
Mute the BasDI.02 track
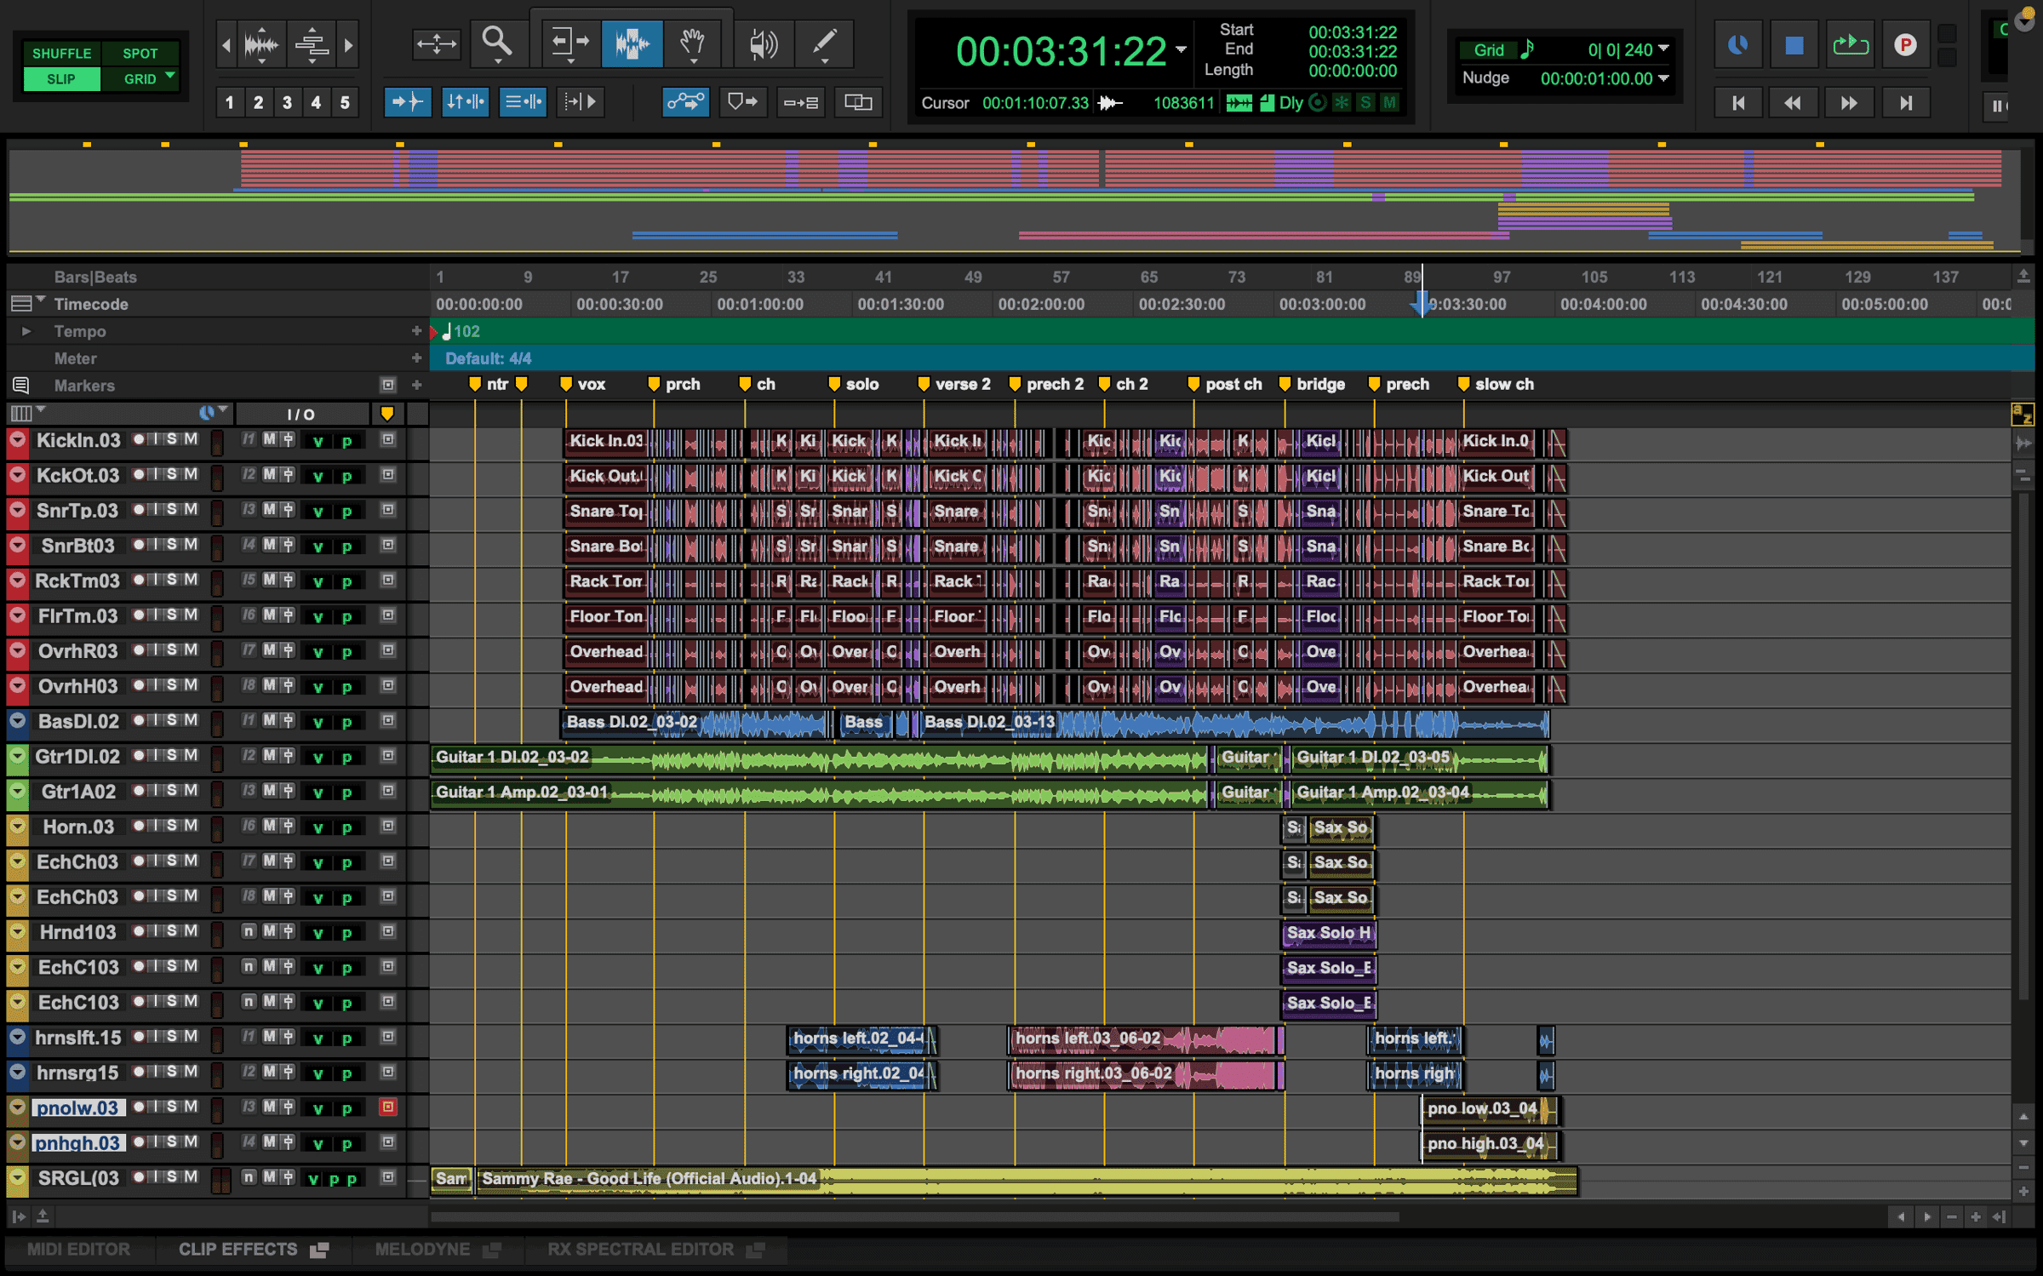[x=191, y=720]
